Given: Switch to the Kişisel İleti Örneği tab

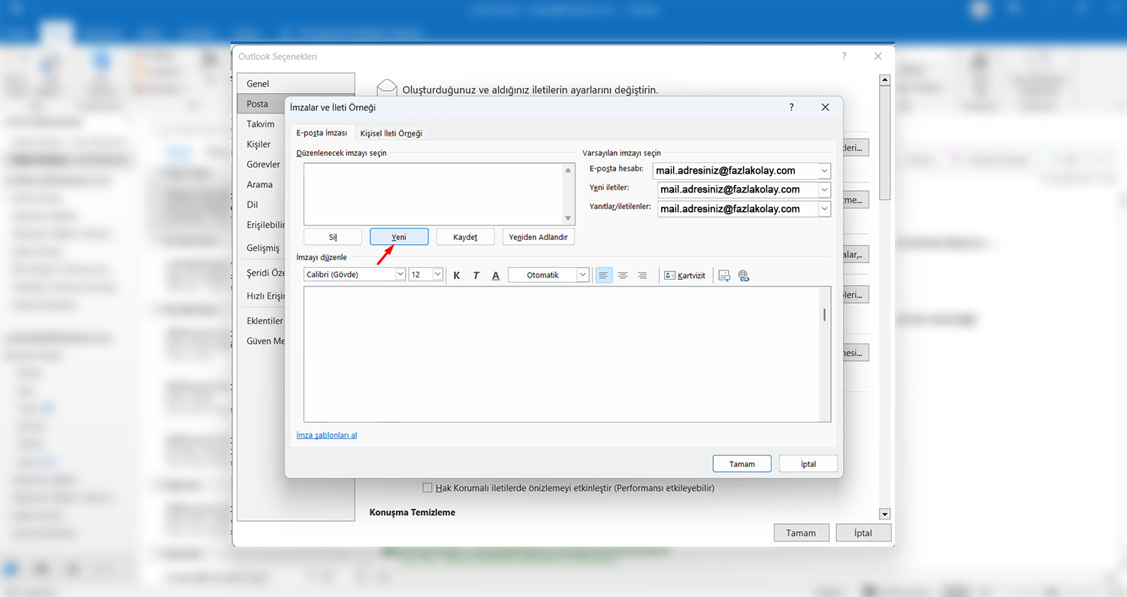Looking at the screenshot, I should pyautogui.click(x=391, y=133).
